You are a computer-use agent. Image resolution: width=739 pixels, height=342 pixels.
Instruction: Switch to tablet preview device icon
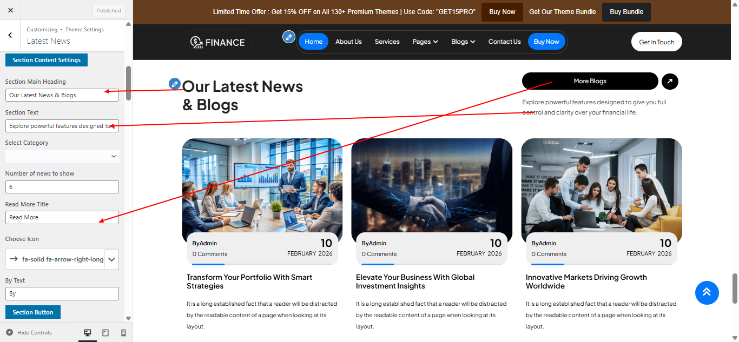click(105, 333)
